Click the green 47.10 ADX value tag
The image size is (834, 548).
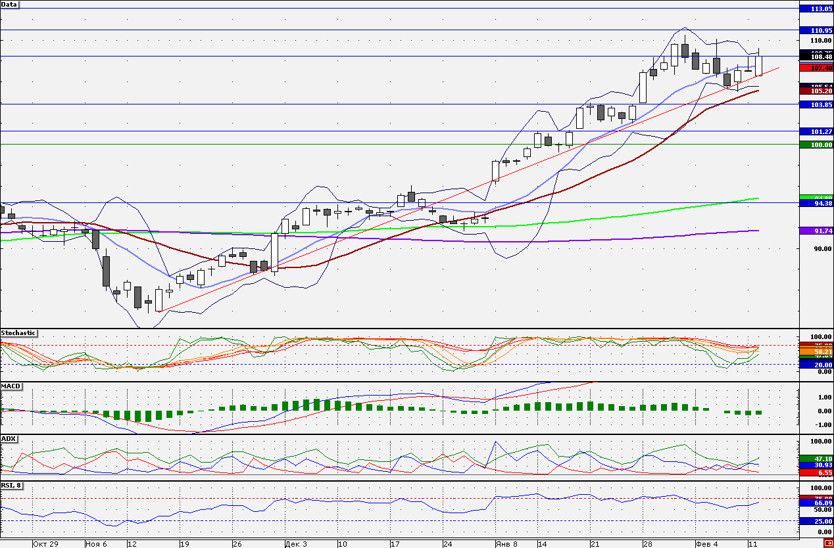(816, 458)
